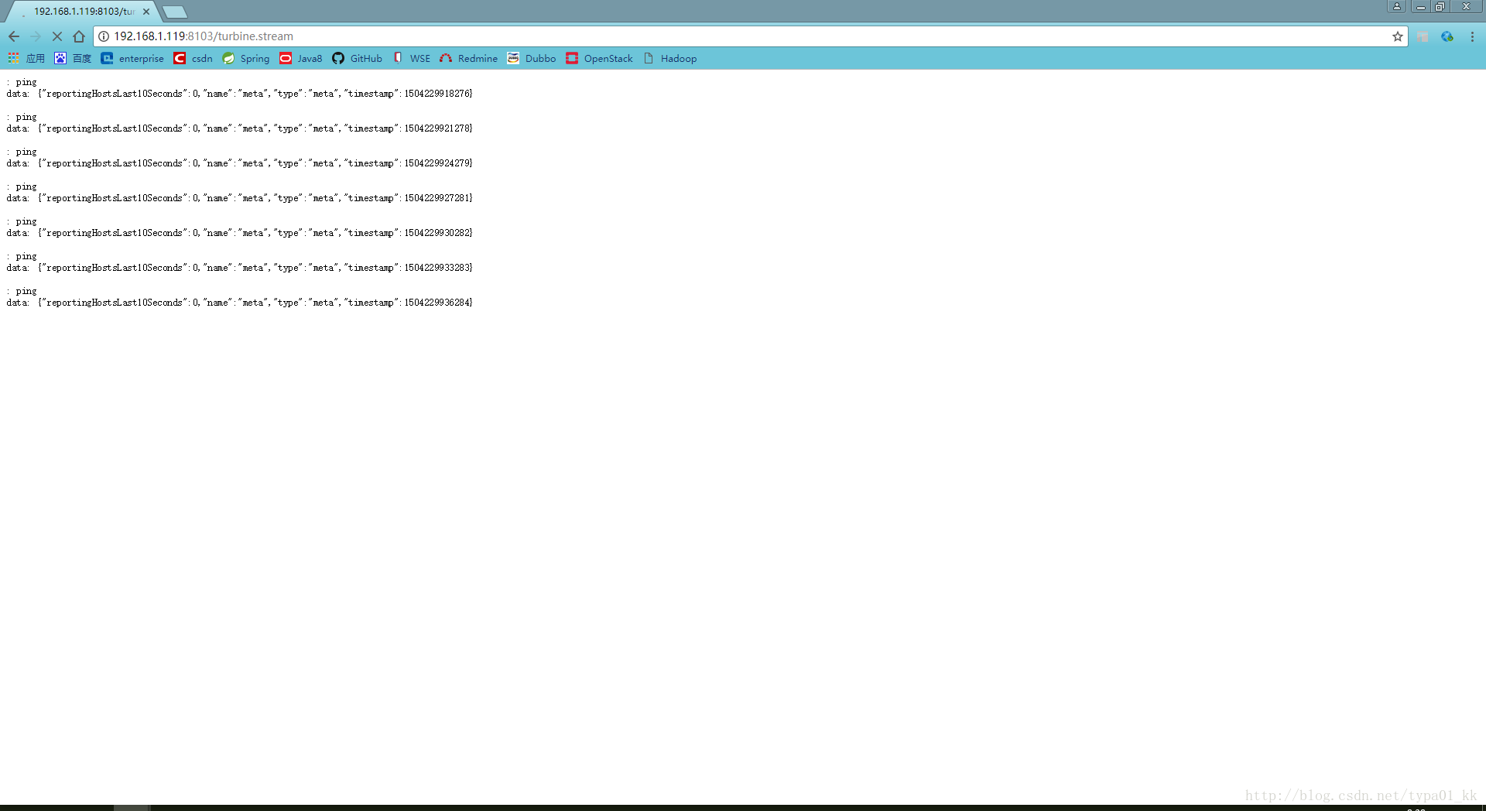View site information icon in address bar
The image size is (1486, 811).
coord(104,36)
